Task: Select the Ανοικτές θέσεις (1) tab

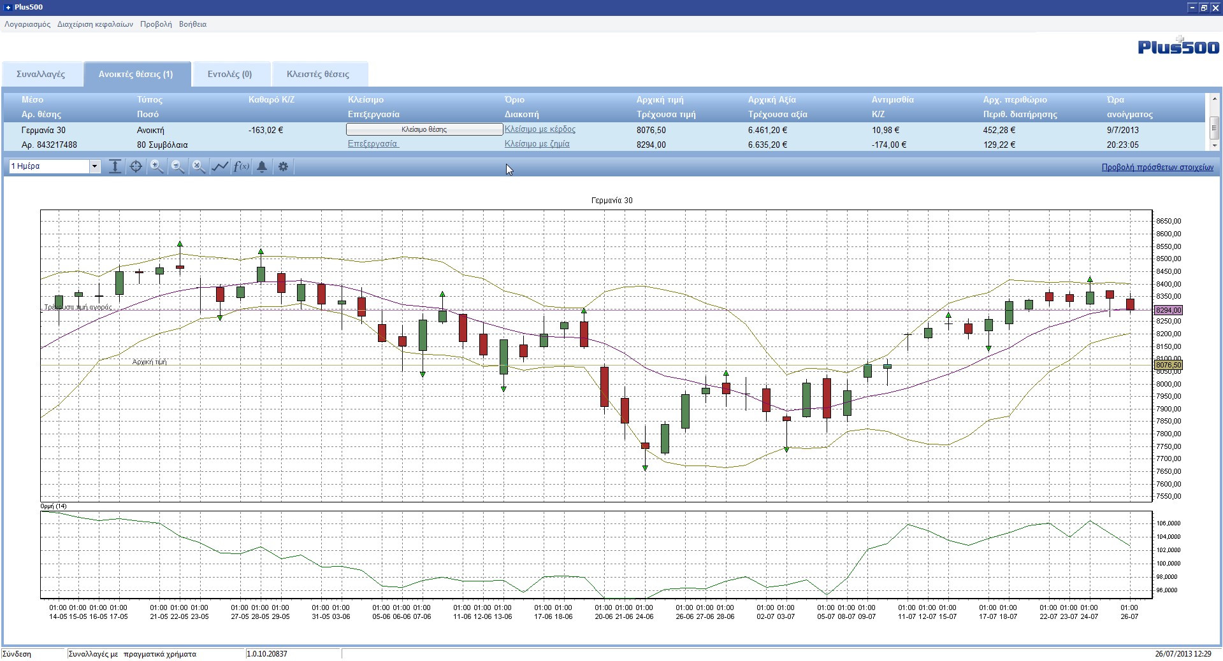Action: 136,74
